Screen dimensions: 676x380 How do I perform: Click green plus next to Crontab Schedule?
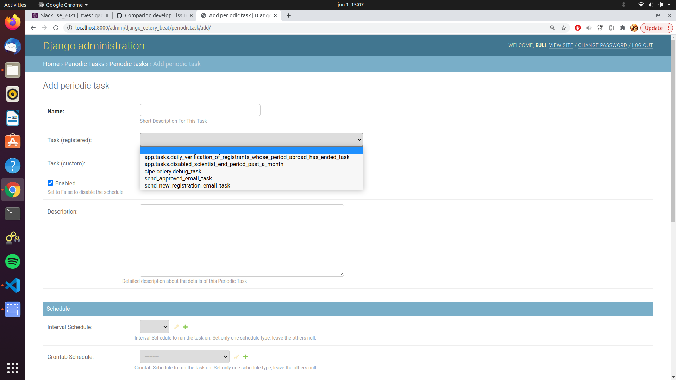click(x=245, y=357)
